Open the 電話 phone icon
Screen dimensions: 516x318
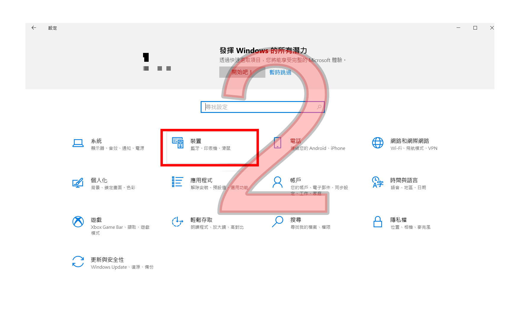[x=278, y=143]
